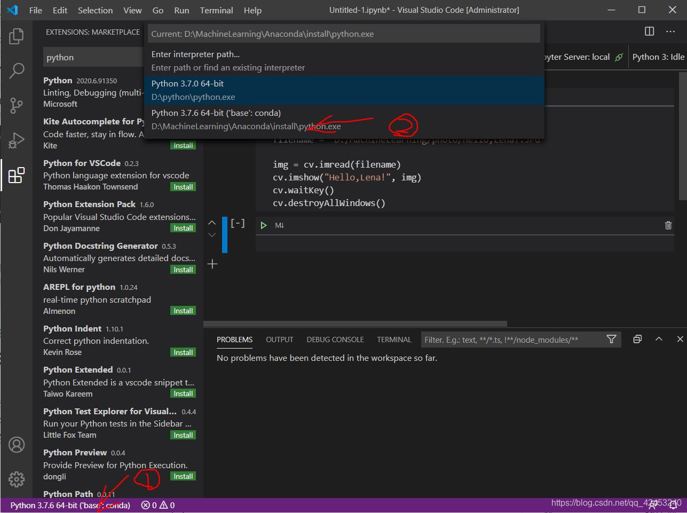Open the Help menu

coord(252,10)
